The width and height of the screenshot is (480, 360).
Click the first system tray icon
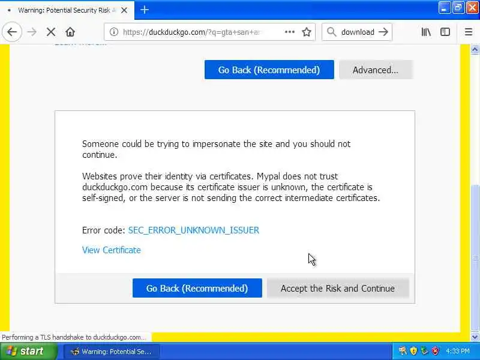[x=403, y=351]
